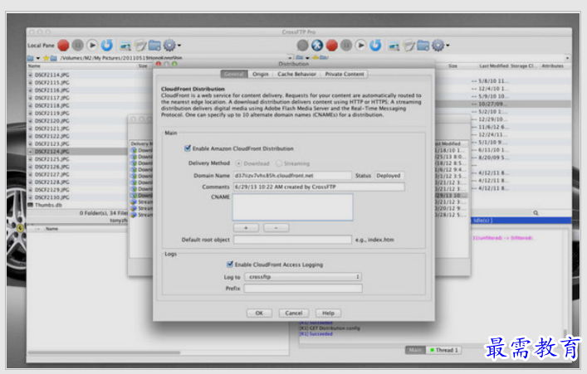The width and height of the screenshot is (587, 374).
Task: Select file DSCF2130.JPG in local pane
Action: [52, 197]
